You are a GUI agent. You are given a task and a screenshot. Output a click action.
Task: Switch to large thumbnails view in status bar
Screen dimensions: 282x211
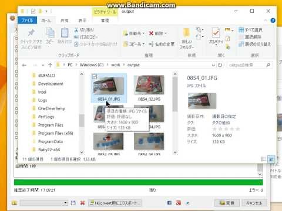pos(271,159)
